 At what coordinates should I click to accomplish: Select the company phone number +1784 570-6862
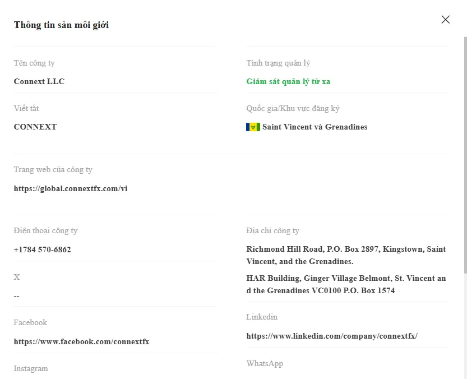click(42, 249)
